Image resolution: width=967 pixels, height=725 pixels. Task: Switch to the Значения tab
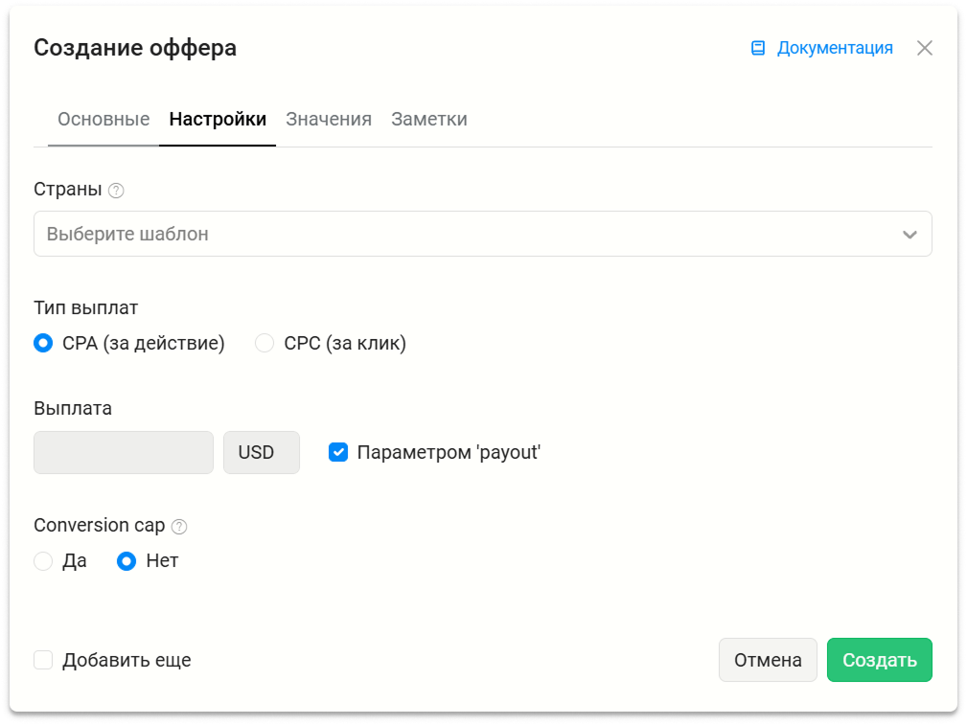329,120
